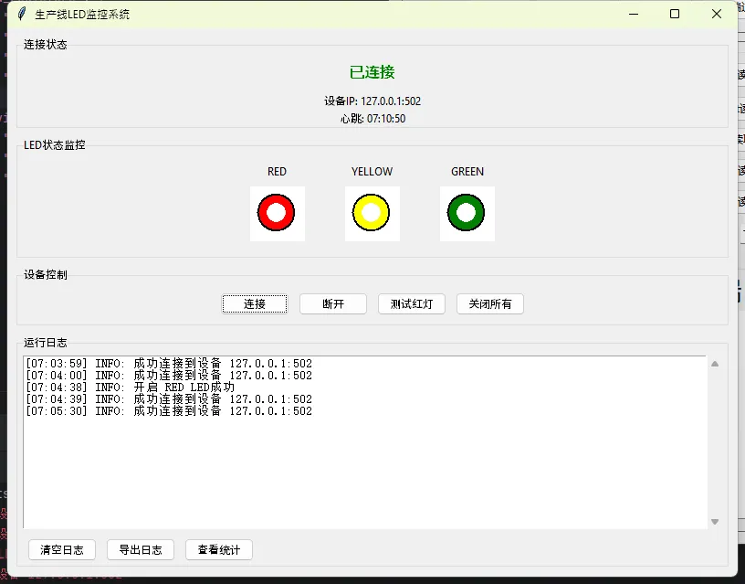Click the GREEN LED indicator light
Screen dimensions: 745x584
pos(467,213)
